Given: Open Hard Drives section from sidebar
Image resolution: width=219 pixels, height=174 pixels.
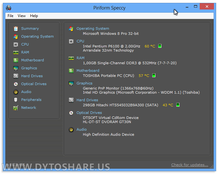Looking at the screenshot, I should (32, 76).
